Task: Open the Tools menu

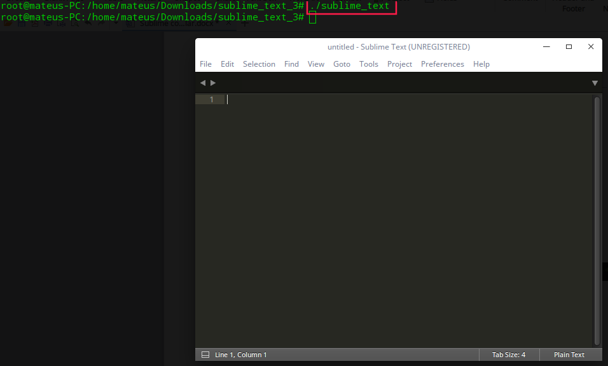Action: (x=368, y=64)
